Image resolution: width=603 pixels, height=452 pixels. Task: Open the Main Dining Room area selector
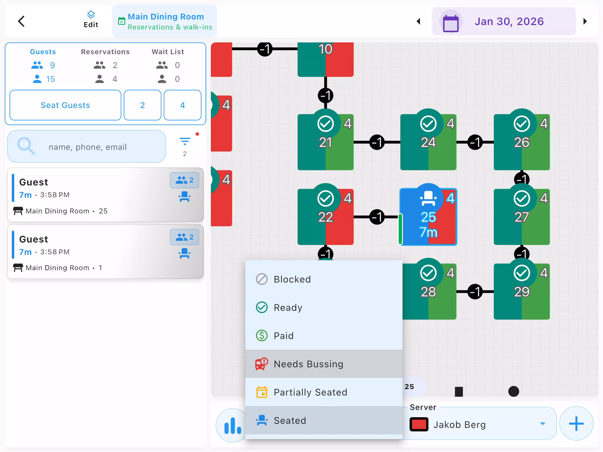(165, 21)
